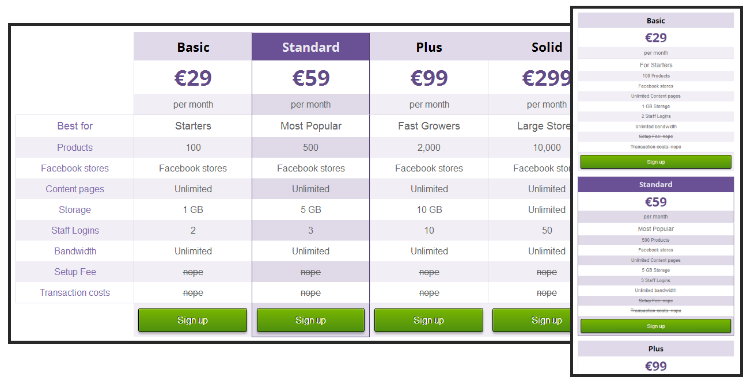Click Sign up under the Standard plan
This screenshot has height=381, width=747.
pyautogui.click(x=310, y=320)
